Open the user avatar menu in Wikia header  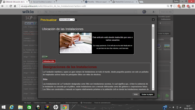click(144, 12)
